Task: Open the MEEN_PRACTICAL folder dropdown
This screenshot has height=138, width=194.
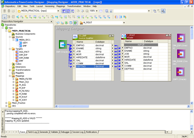Action: (x=58, y=11)
